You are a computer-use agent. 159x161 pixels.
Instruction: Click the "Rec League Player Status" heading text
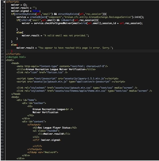(x=54, y=128)
